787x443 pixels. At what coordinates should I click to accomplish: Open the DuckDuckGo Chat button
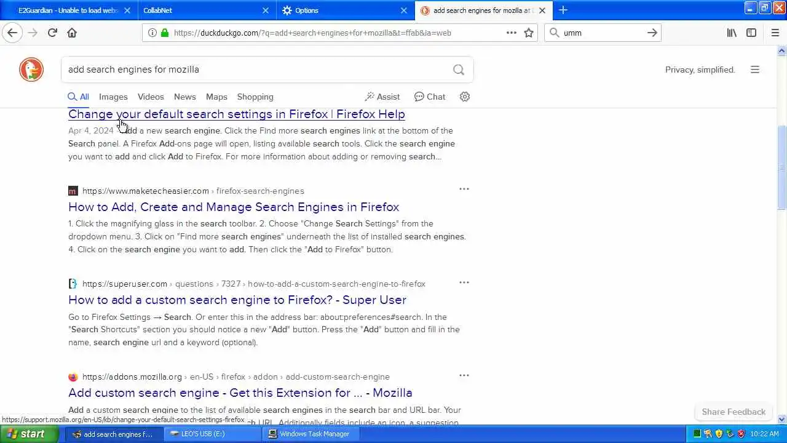[x=430, y=97]
